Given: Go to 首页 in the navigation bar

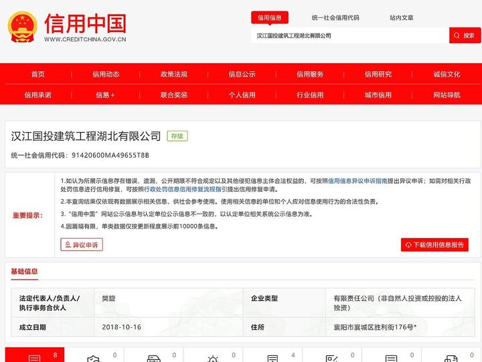Looking at the screenshot, I should click(x=38, y=74).
